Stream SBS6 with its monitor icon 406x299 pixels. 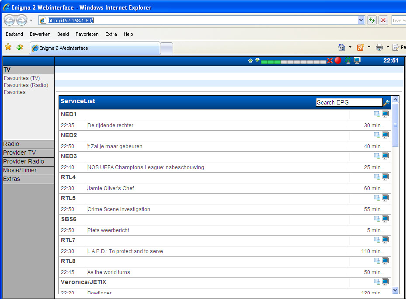pos(385,219)
